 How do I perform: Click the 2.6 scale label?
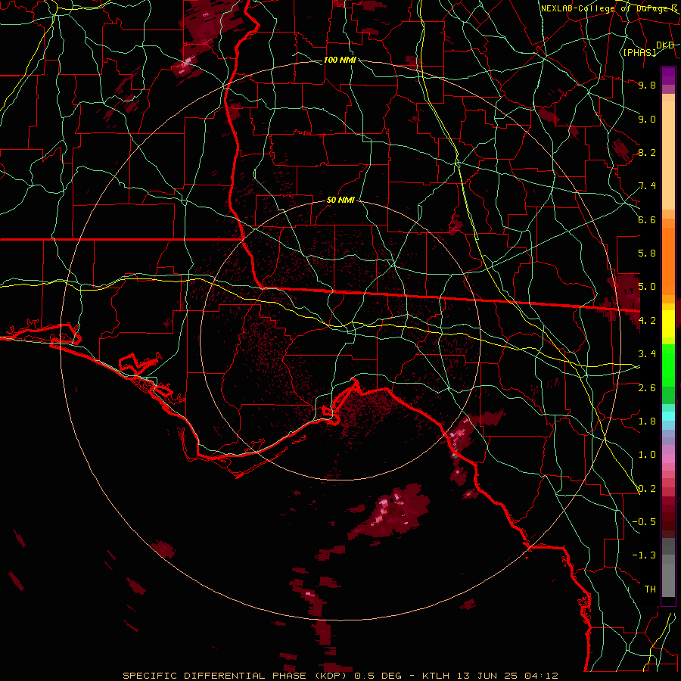pos(647,388)
